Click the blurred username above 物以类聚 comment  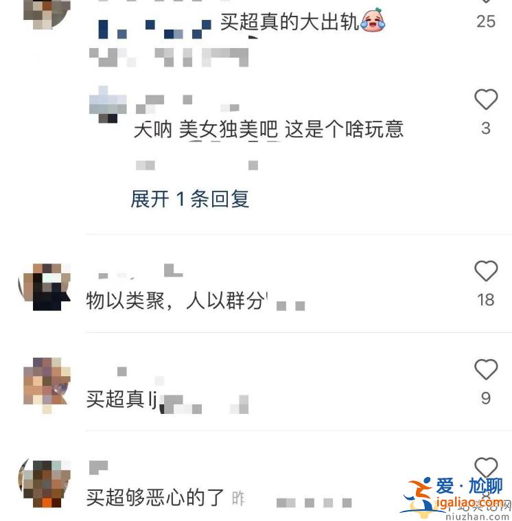pos(141,271)
